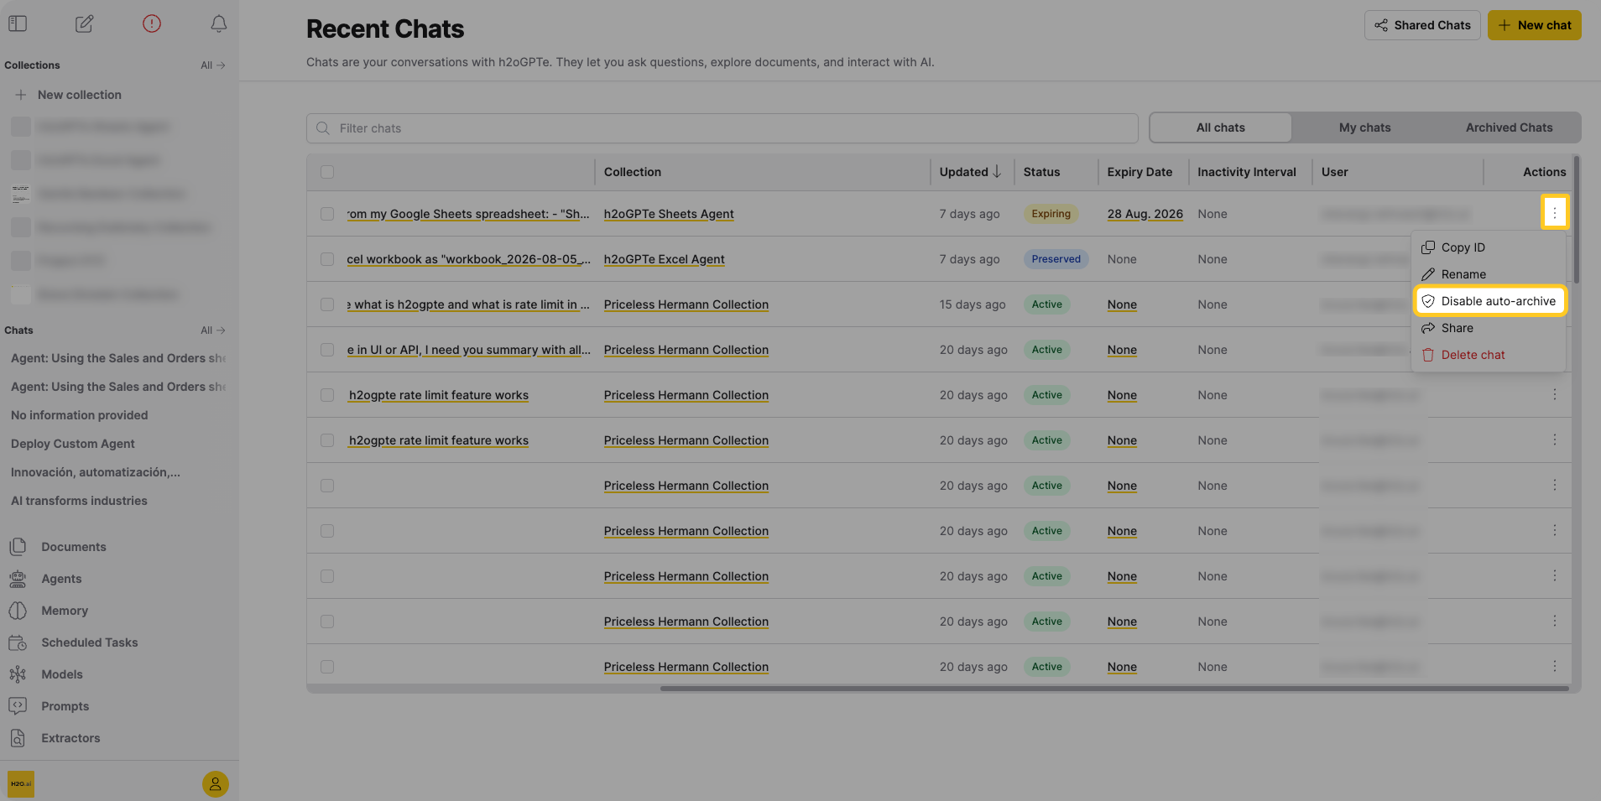Click the table's horizontal scrollbar
1601x801 pixels.
(1114, 689)
